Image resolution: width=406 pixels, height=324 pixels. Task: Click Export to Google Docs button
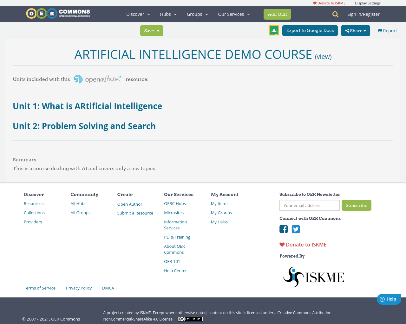point(310,31)
